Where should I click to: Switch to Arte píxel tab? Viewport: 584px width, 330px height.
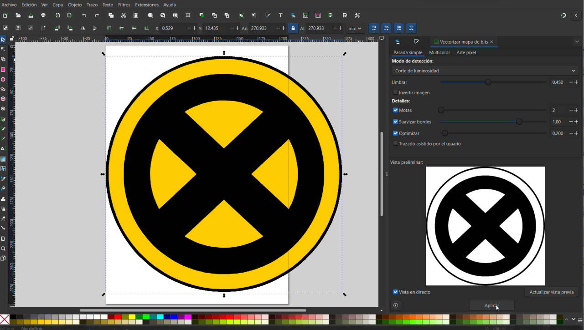coord(466,52)
